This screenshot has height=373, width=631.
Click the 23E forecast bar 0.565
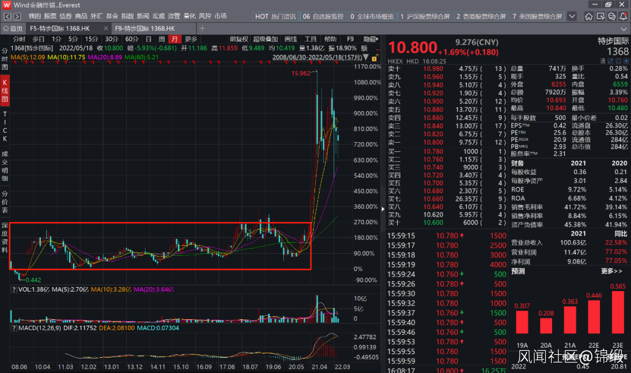pos(618,312)
